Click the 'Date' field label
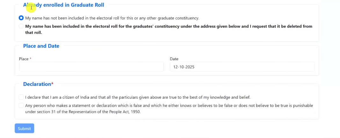Image resolution: width=340 pixels, height=138 pixels. click(x=174, y=59)
